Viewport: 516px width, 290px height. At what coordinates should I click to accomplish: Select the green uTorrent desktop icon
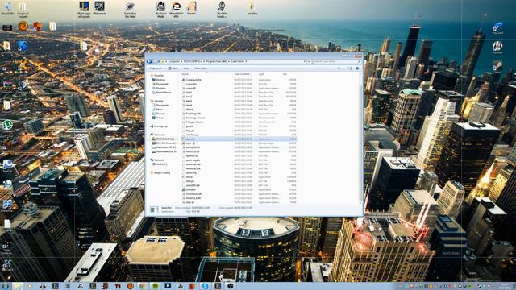click(x=7, y=125)
